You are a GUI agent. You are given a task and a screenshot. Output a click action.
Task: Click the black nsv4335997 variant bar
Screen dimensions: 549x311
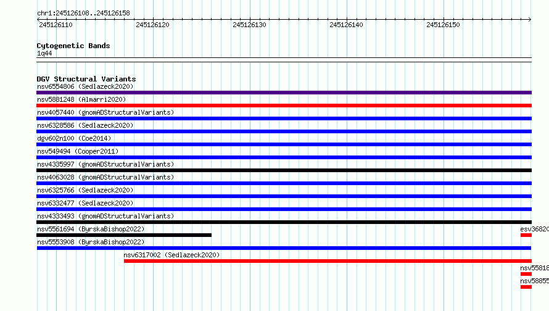[x=284, y=170]
